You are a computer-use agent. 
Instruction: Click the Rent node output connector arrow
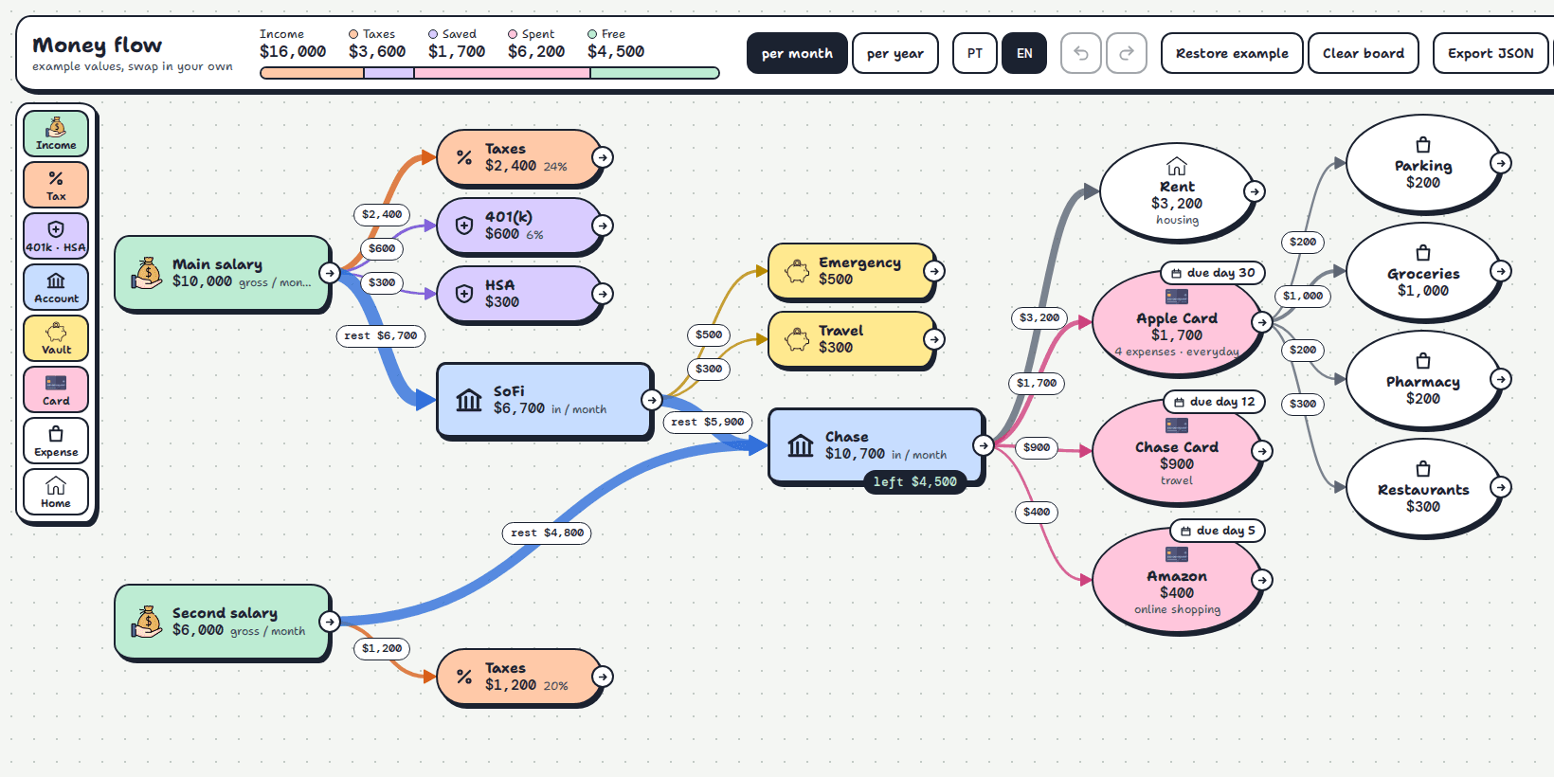pos(1255,191)
